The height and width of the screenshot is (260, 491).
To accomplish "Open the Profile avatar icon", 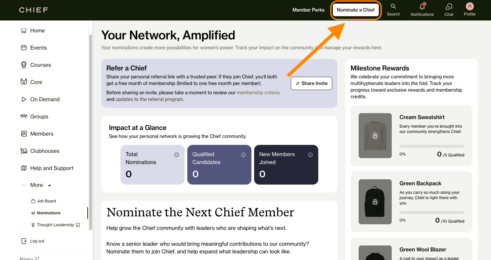I will (469, 6).
